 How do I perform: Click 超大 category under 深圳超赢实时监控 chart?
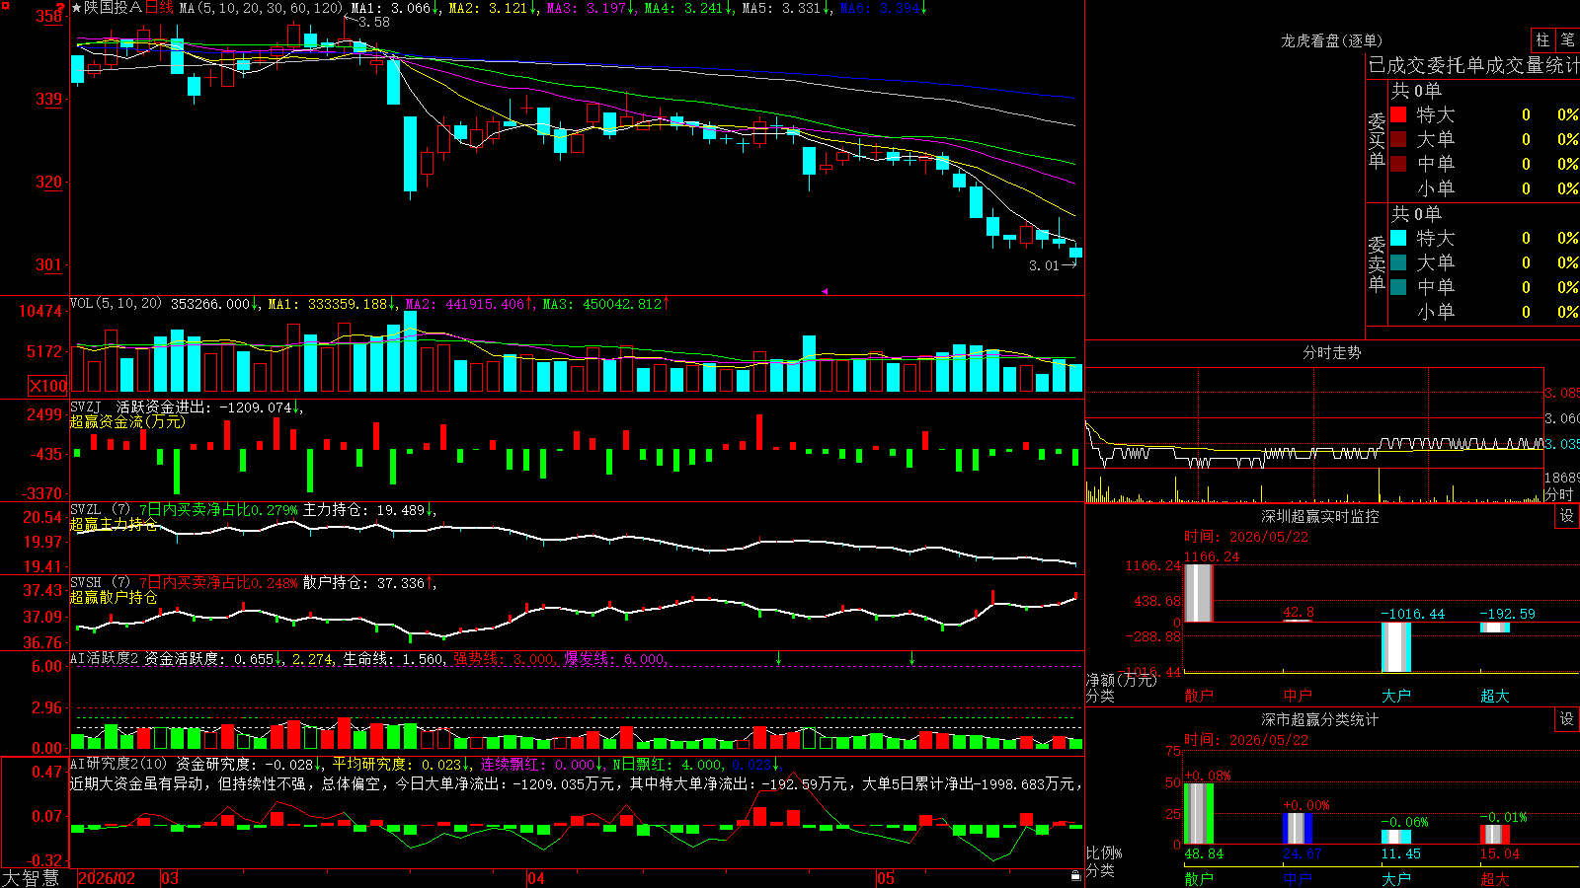click(x=1495, y=696)
